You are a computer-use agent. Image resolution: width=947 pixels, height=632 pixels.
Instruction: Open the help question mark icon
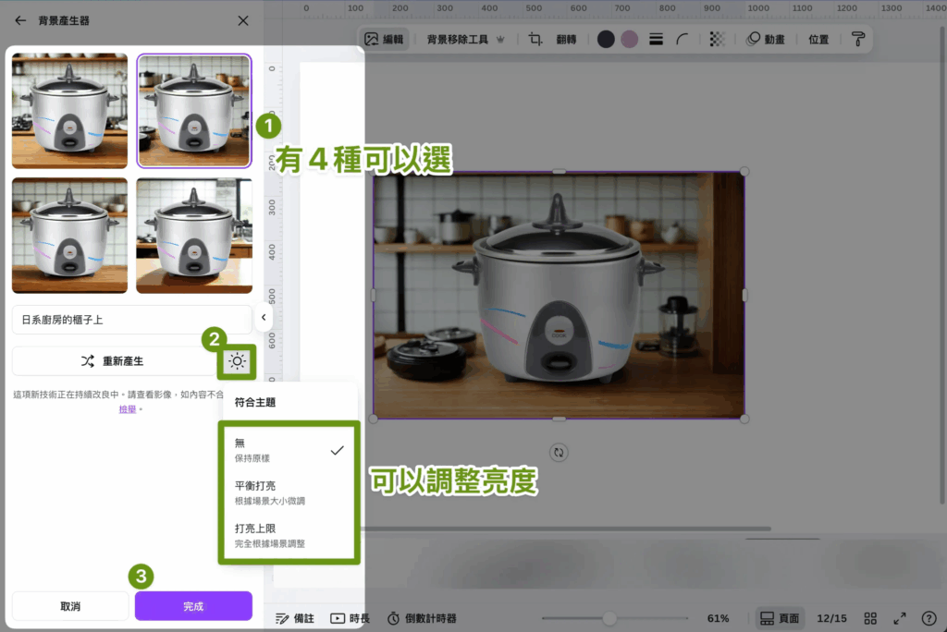(929, 618)
